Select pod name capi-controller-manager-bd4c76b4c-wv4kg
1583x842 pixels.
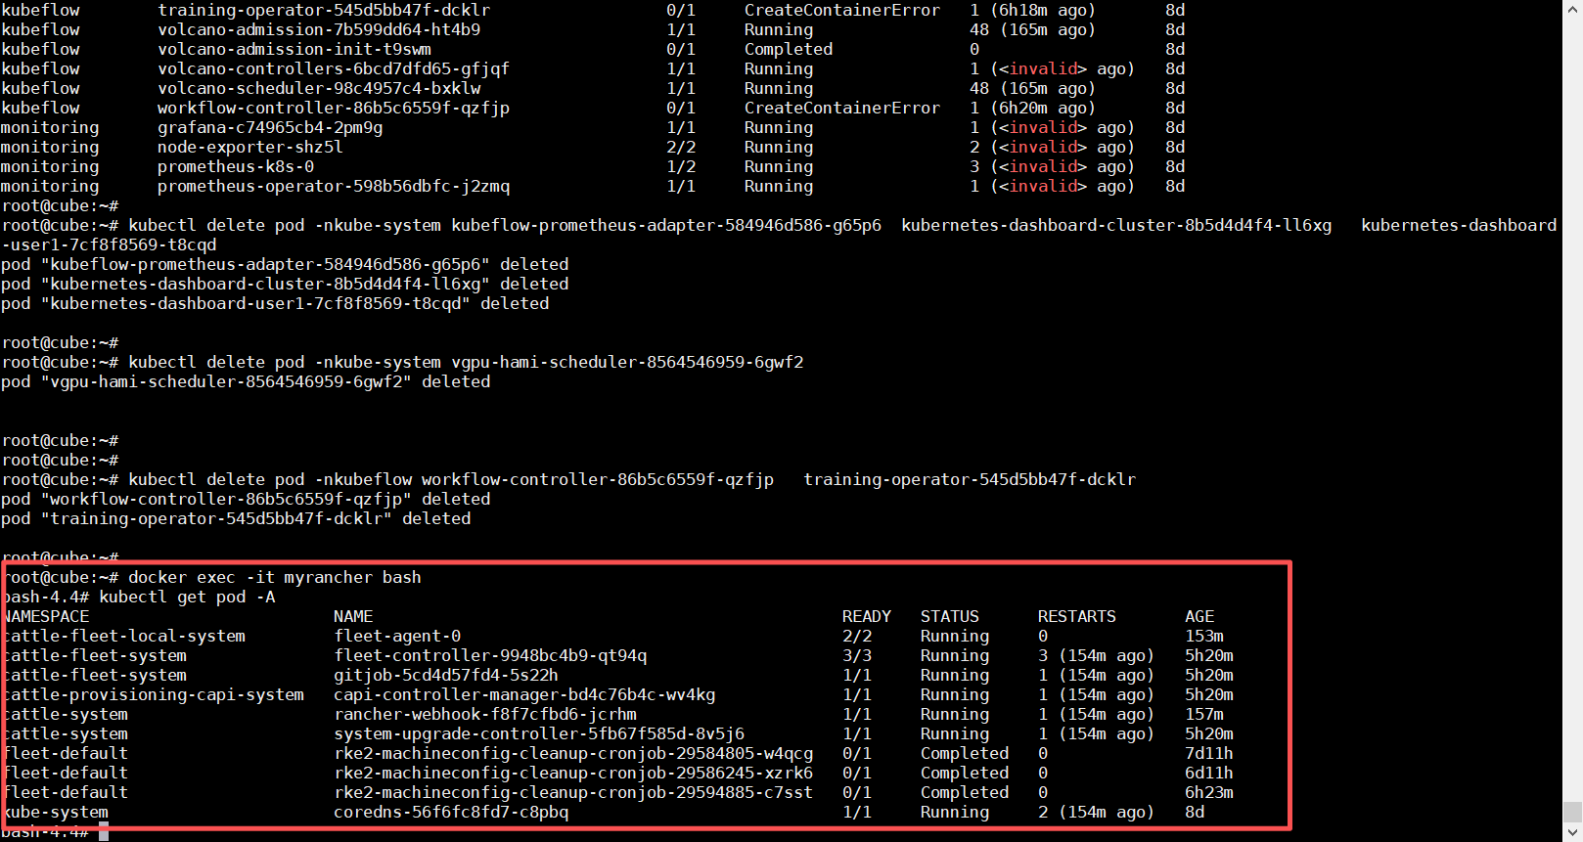[524, 694]
